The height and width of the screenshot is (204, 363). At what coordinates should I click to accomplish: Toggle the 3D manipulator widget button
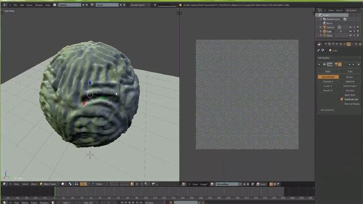tap(82, 184)
